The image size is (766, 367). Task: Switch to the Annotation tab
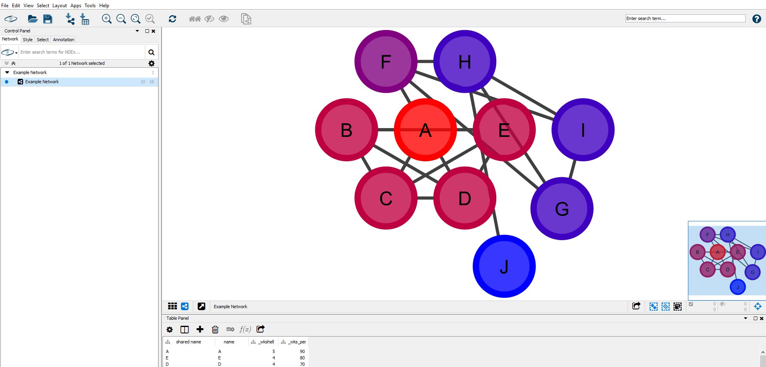click(x=64, y=40)
